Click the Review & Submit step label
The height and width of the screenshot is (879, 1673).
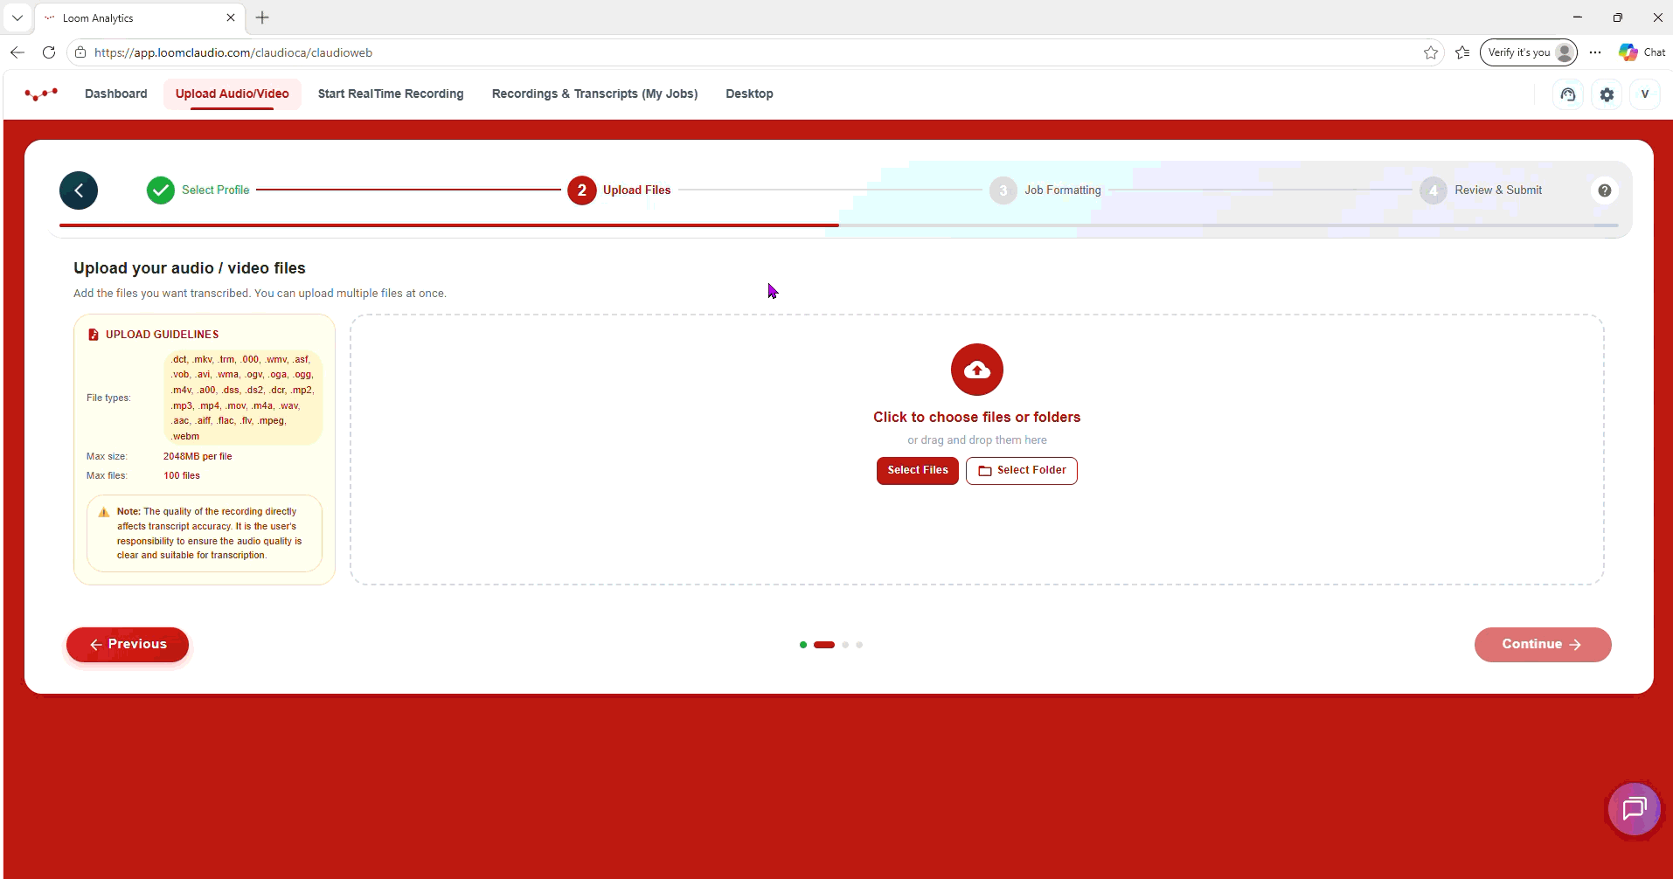click(x=1498, y=190)
